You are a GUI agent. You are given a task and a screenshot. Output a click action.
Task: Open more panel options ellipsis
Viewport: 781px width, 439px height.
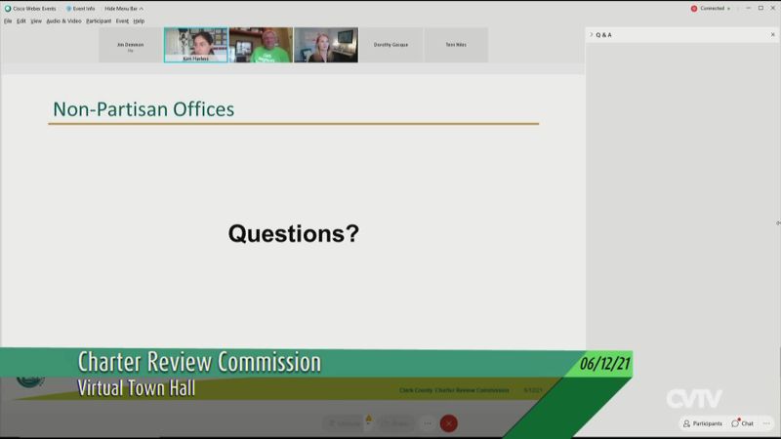(767, 423)
